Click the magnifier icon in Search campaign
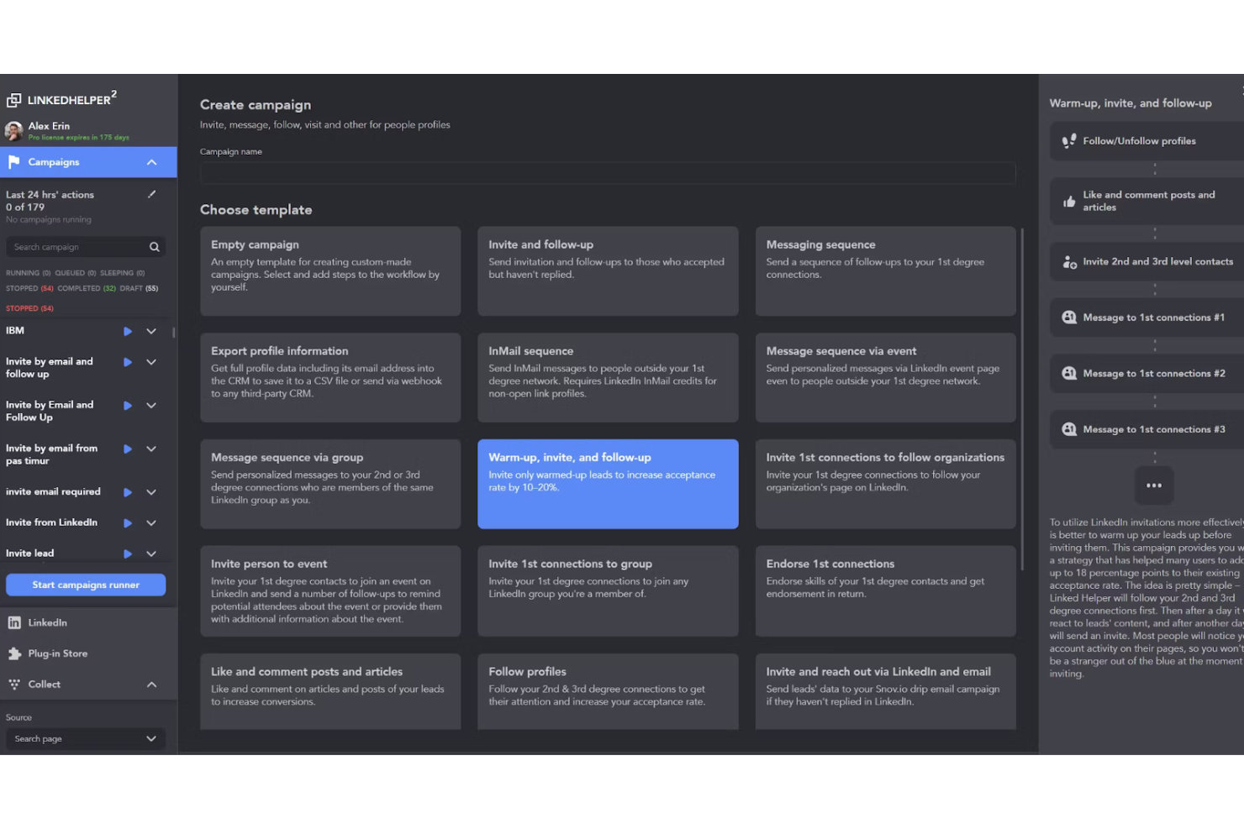The image size is (1244, 829). point(155,247)
